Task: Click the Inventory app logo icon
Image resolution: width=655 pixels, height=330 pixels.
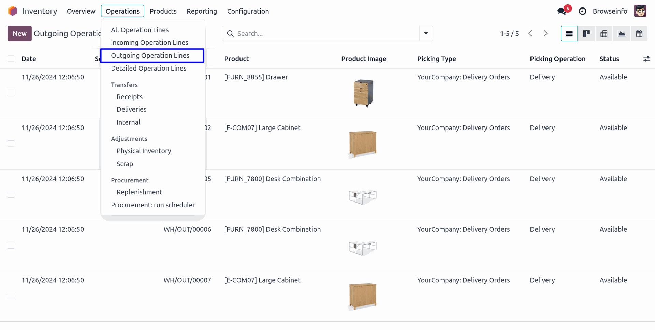Action: click(13, 11)
